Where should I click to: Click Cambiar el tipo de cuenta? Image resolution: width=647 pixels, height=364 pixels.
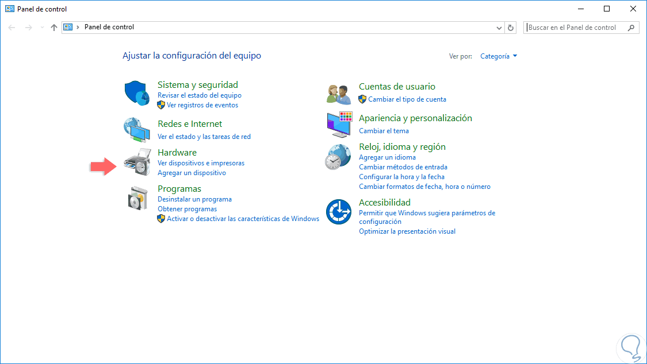(x=407, y=99)
